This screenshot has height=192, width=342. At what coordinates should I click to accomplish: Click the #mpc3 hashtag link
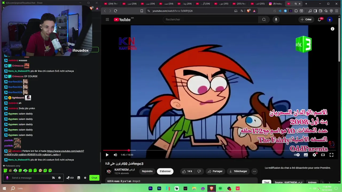coord(136,181)
